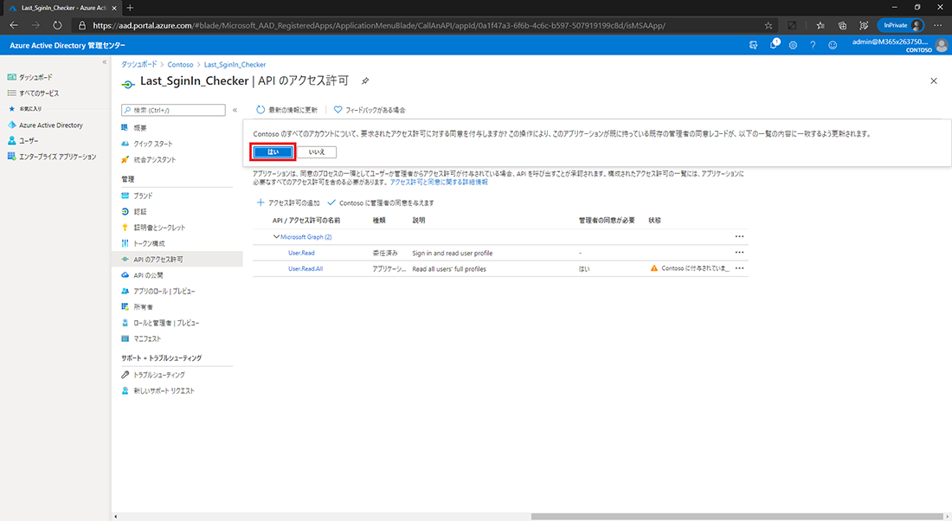
Task: Open the directory and subscription filter icon
Action: [754, 45]
